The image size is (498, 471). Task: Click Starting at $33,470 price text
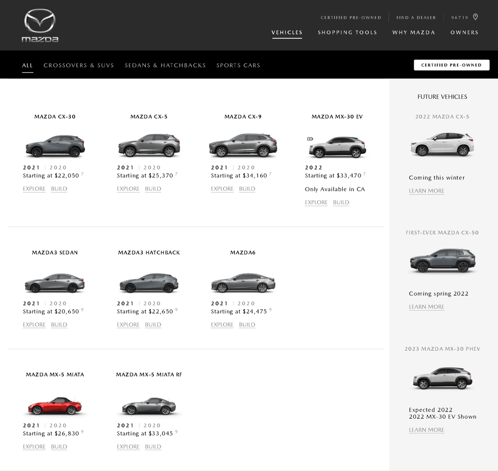333,176
